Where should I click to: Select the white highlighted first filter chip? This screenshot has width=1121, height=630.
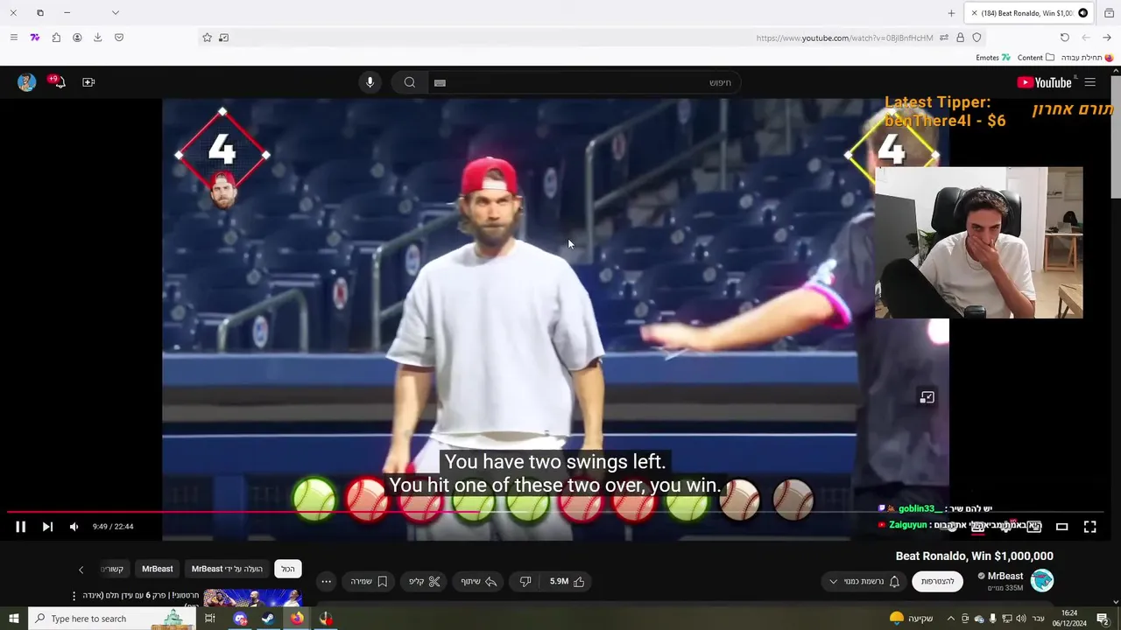coord(288,569)
